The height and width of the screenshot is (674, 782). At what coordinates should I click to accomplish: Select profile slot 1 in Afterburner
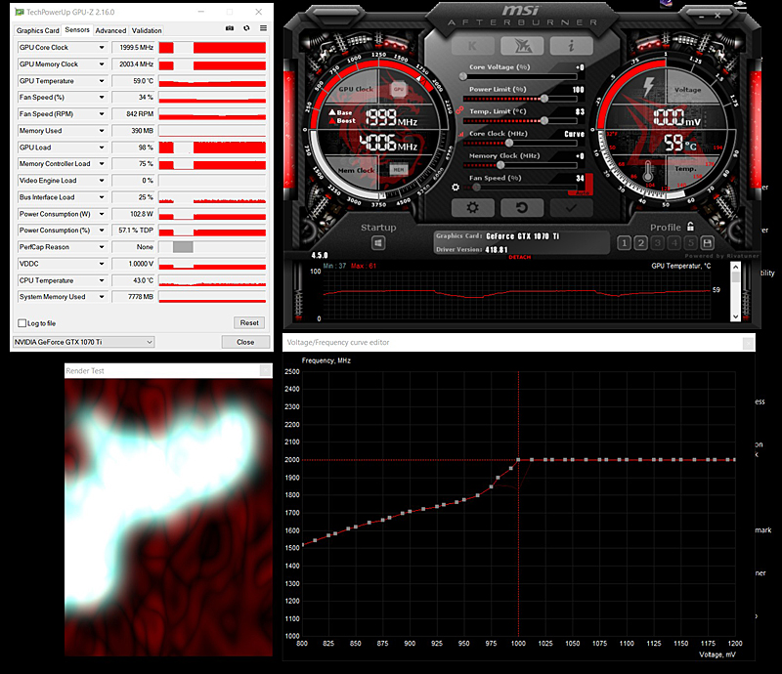624,243
